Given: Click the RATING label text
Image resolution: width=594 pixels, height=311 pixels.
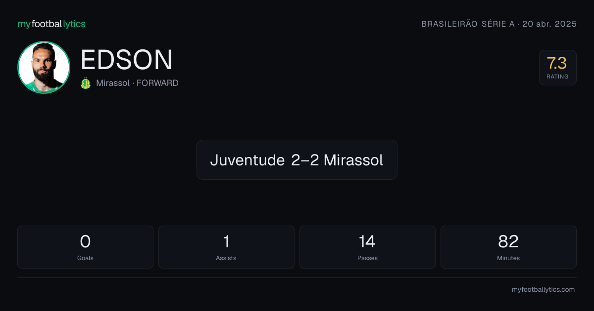Looking at the screenshot, I should click(x=557, y=77).
